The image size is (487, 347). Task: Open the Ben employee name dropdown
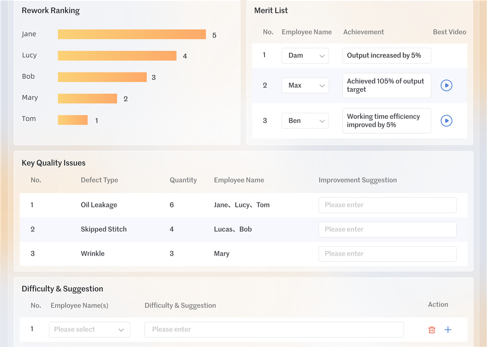click(305, 121)
